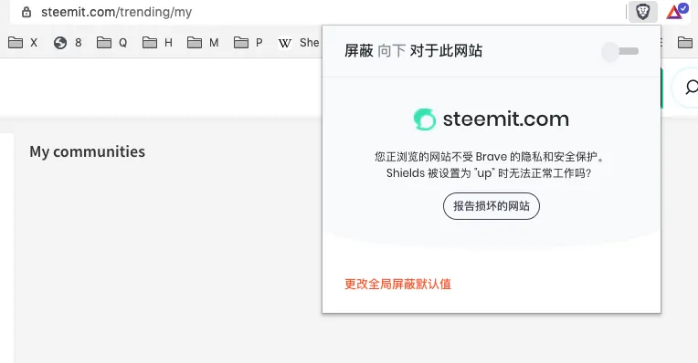Open the H bookmarks folder
698x363 pixels.
(157, 43)
